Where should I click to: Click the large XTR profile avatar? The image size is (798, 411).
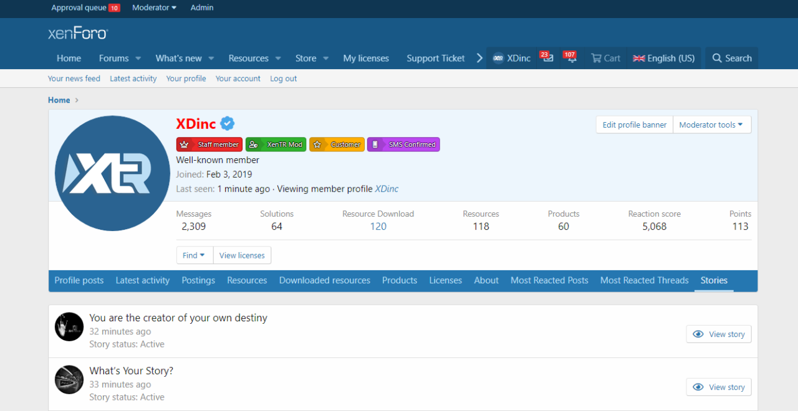(x=112, y=173)
